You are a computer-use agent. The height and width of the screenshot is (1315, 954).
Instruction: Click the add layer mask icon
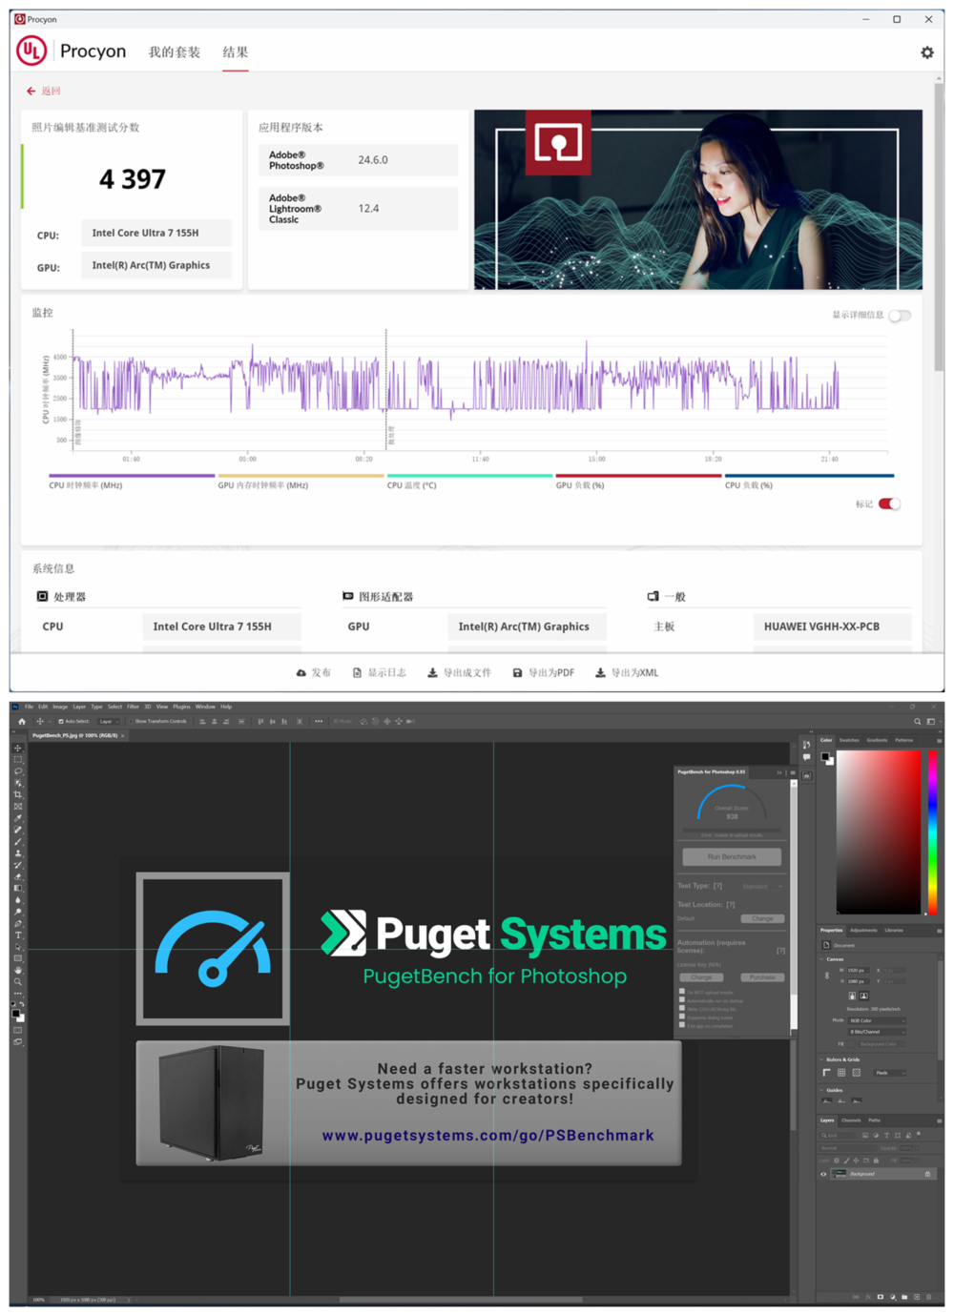[881, 1297]
